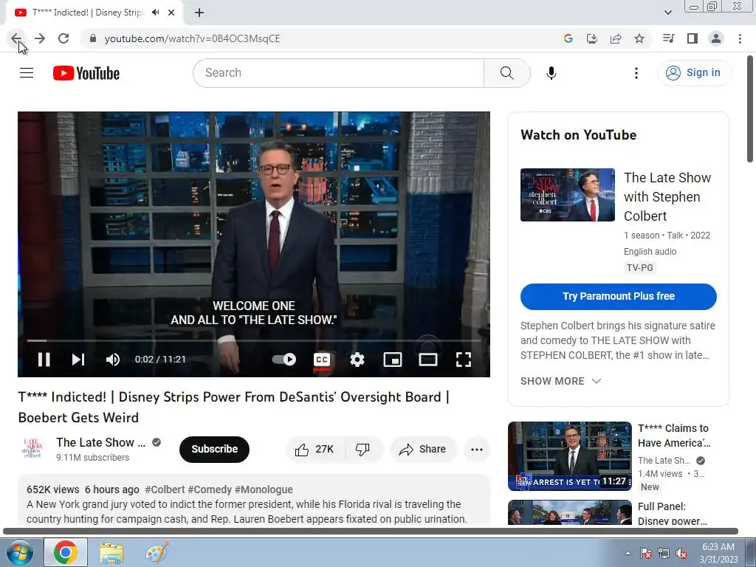Share this page from address bar

point(616,38)
